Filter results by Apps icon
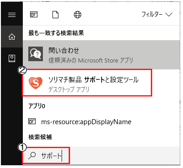The width and height of the screenshot is (183, 168). [34, 15]
